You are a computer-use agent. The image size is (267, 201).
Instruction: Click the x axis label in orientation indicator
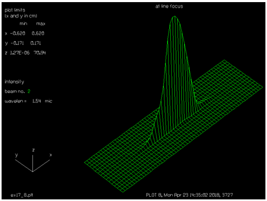click(51, 155)
